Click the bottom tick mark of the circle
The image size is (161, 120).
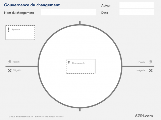pos(80,110)
